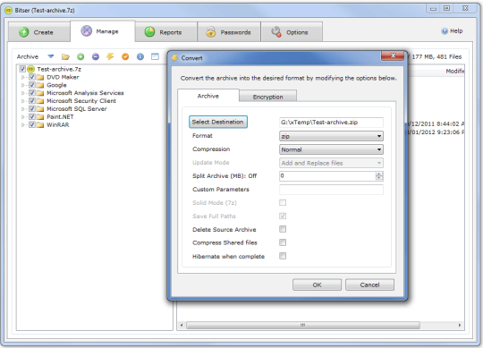Click the green Create tab icon
Viewport: 483px width, 348px height.
coord(24,32)
